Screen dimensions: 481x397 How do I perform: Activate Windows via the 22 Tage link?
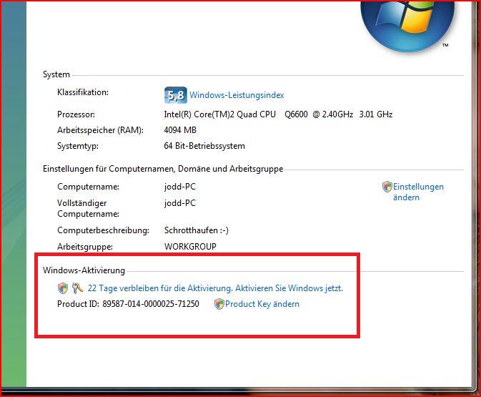(x=215, y=288)
